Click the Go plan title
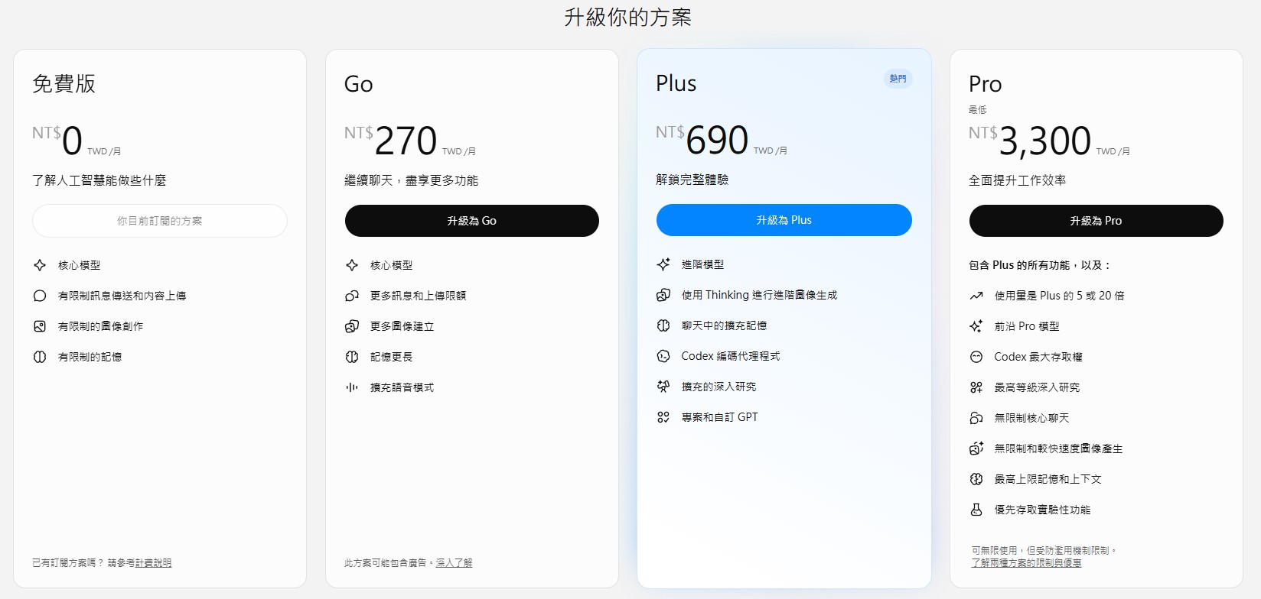This screenshot has width=1261, height=599. point(359,84)
